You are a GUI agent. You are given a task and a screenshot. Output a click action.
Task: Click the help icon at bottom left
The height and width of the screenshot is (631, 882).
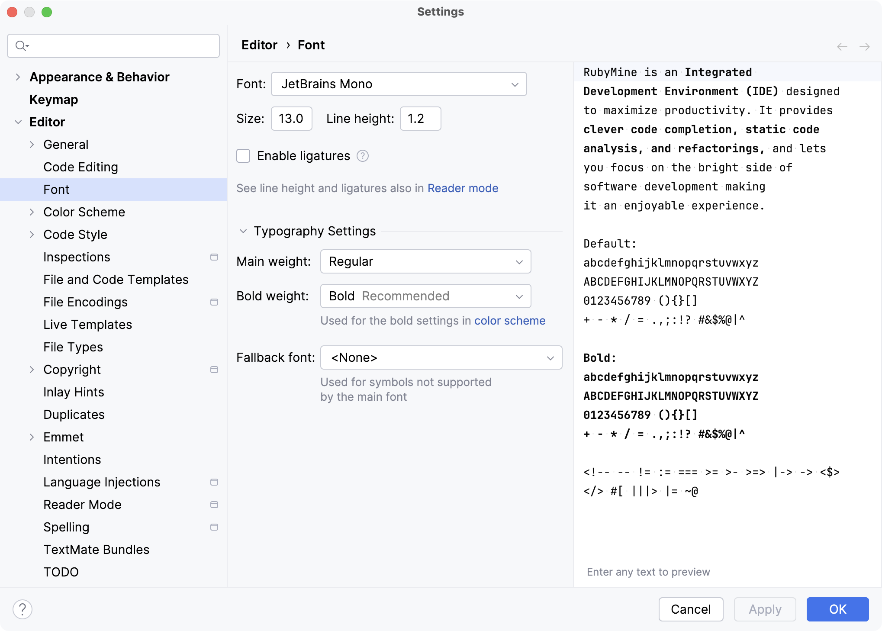pos(23,609)
